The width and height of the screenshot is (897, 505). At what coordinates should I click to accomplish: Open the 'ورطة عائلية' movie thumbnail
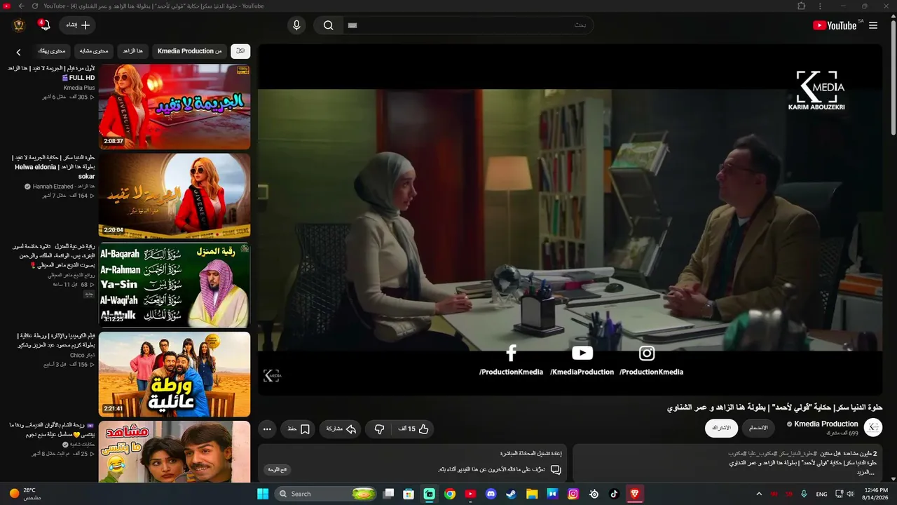pyautogui.click(x=174, y=374)
